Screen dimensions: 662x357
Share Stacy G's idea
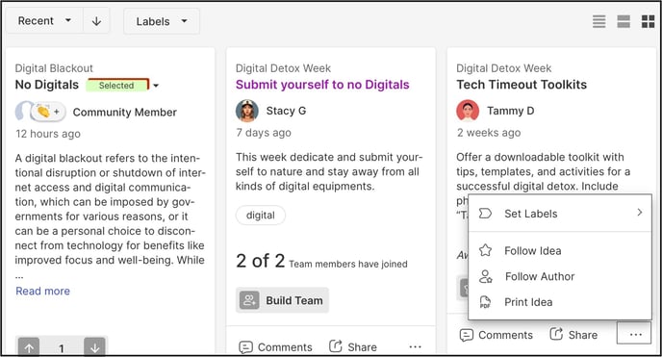pyautogui.click(x=353, y=346)
